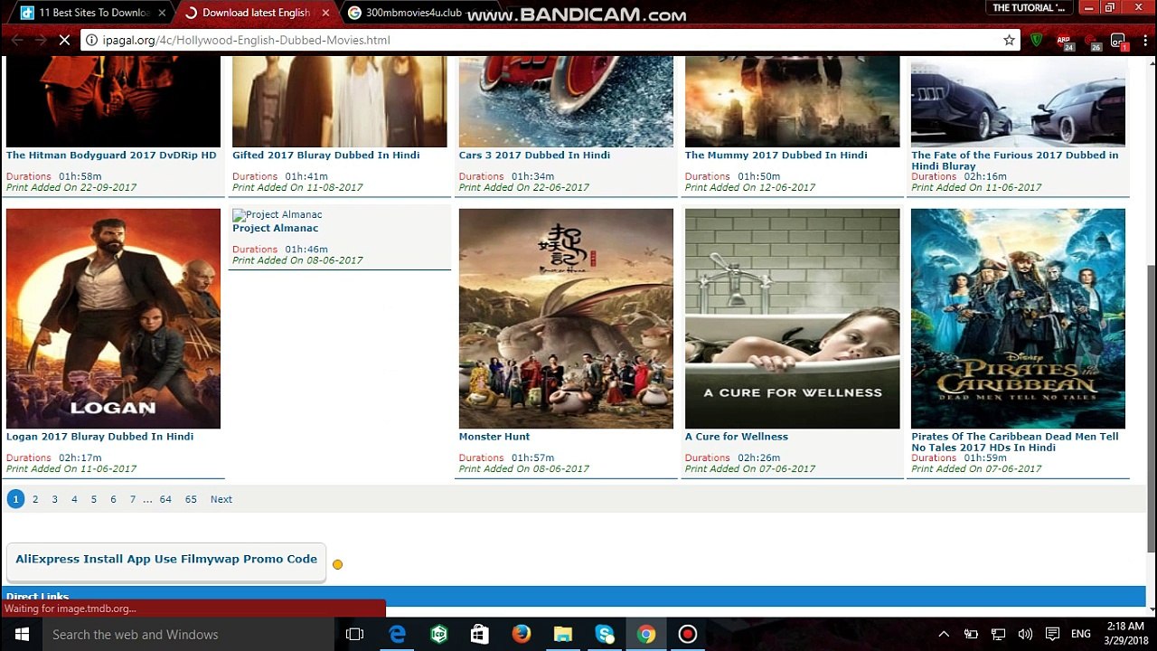Image resolution: width=1157 pixels, height=651 pixels.
Task: Open 'Pirates Of The Caribbean Dead Men' link
Action: tap(1014, 441)
